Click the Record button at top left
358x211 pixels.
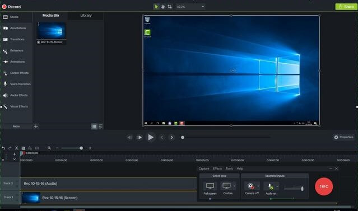(11, 7)
